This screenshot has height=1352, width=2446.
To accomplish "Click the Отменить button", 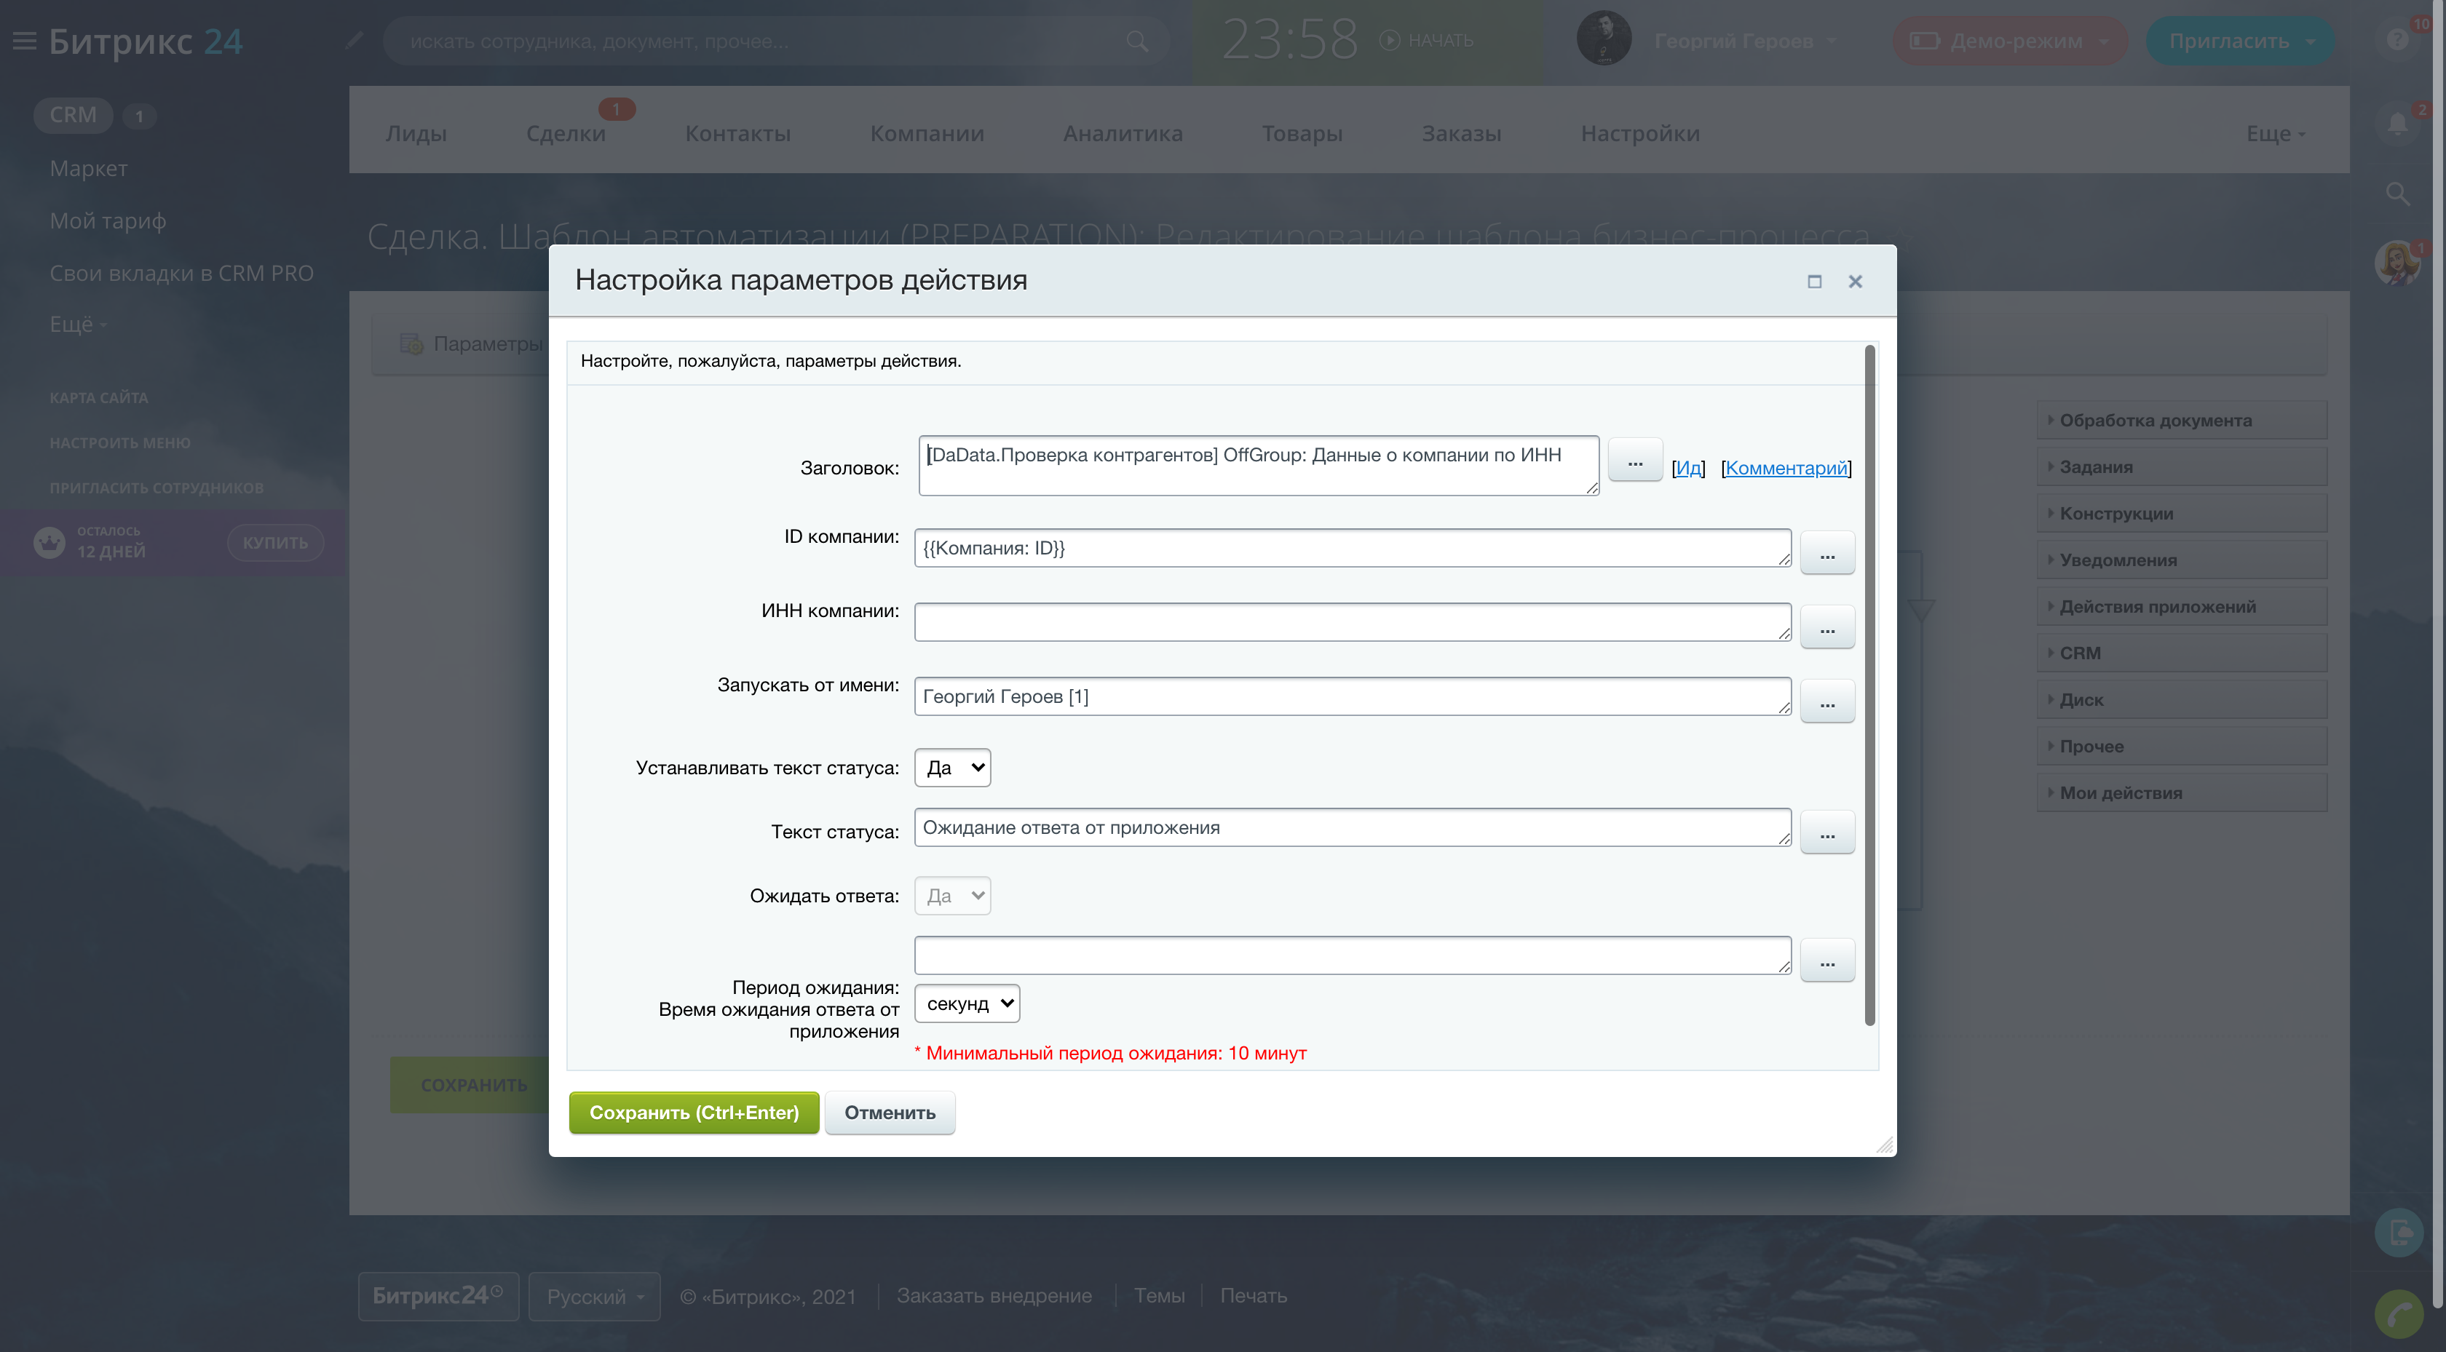I will (x=890, y=1113).
